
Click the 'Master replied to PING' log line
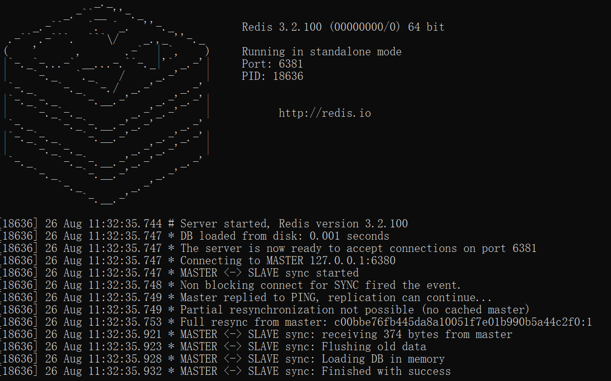pyautogui.click(x=246, y=298)
